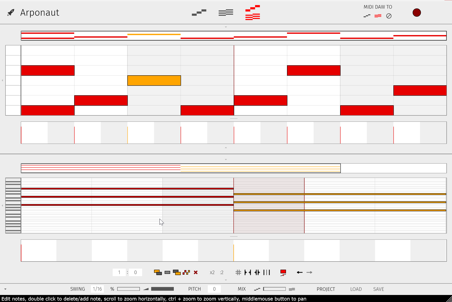Click the undo arrow
This screenshot has width=452, height=302.
click(300, 272)
